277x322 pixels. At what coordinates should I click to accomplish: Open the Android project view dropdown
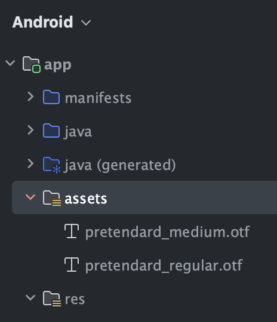coord(86,22)
